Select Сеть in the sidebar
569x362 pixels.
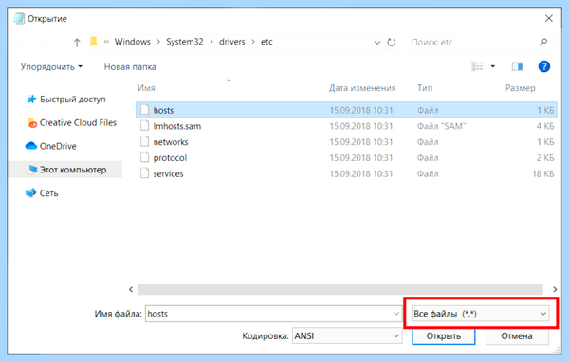pos(42,193)
